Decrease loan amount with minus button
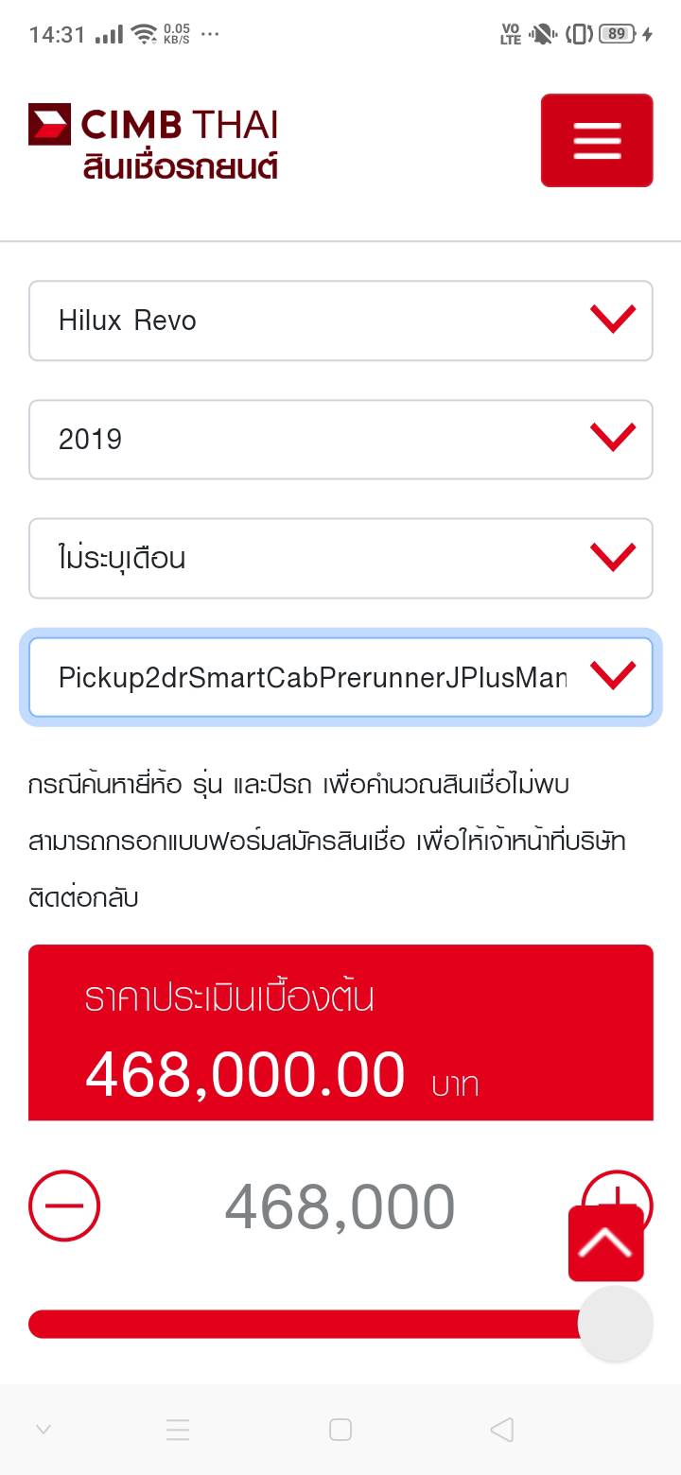Viewport: 681px width, 1475px height. (64, 1206)
